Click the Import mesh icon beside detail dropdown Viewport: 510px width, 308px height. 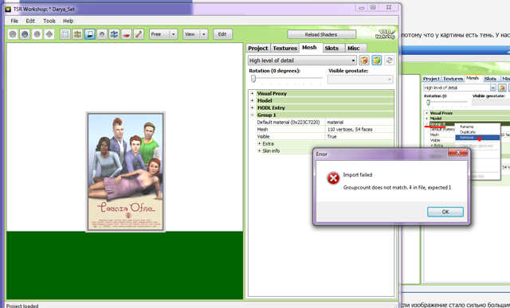(x=364, y=60)
